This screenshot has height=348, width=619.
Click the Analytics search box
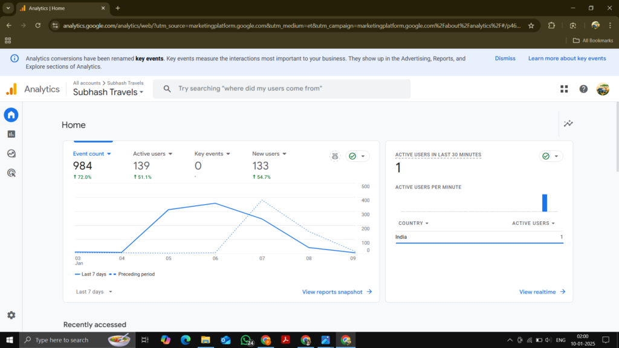click(x=282, y=89)
